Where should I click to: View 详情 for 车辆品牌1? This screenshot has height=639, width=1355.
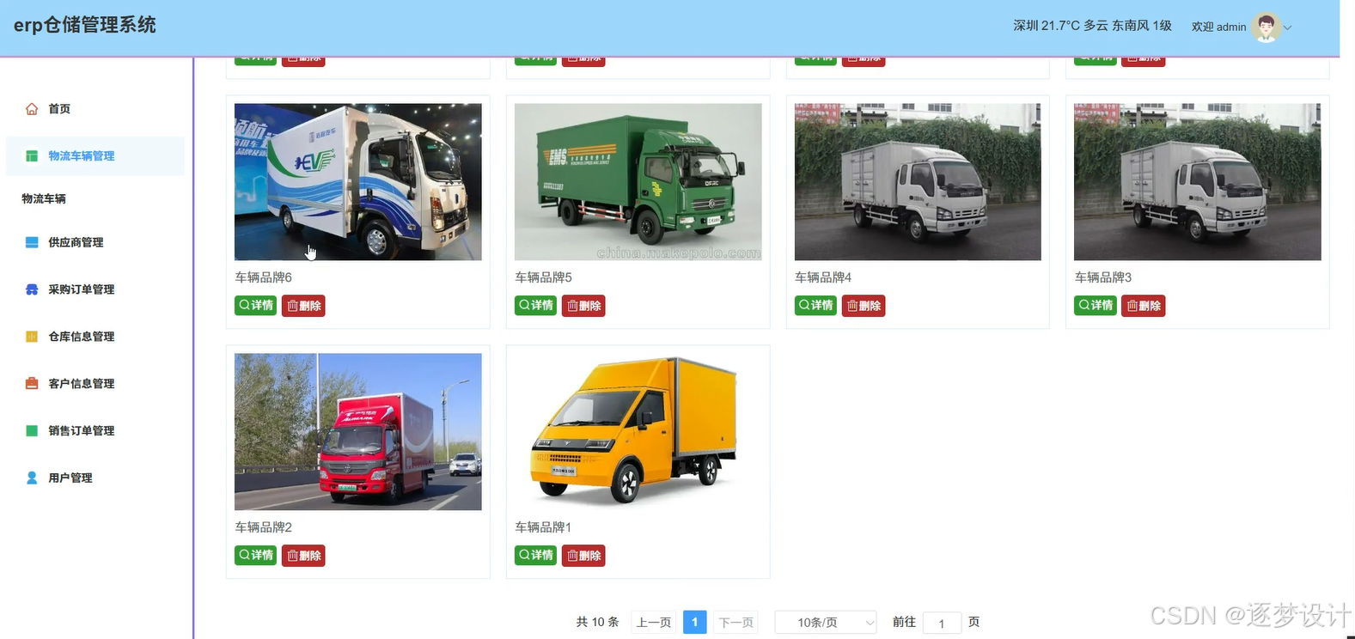535,556
